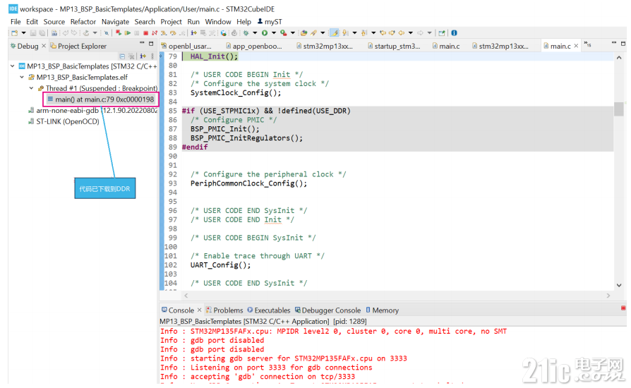Click the Step Into toolbar icon
Viewport: 631px width, 388px height.
(x=164, y=33)
